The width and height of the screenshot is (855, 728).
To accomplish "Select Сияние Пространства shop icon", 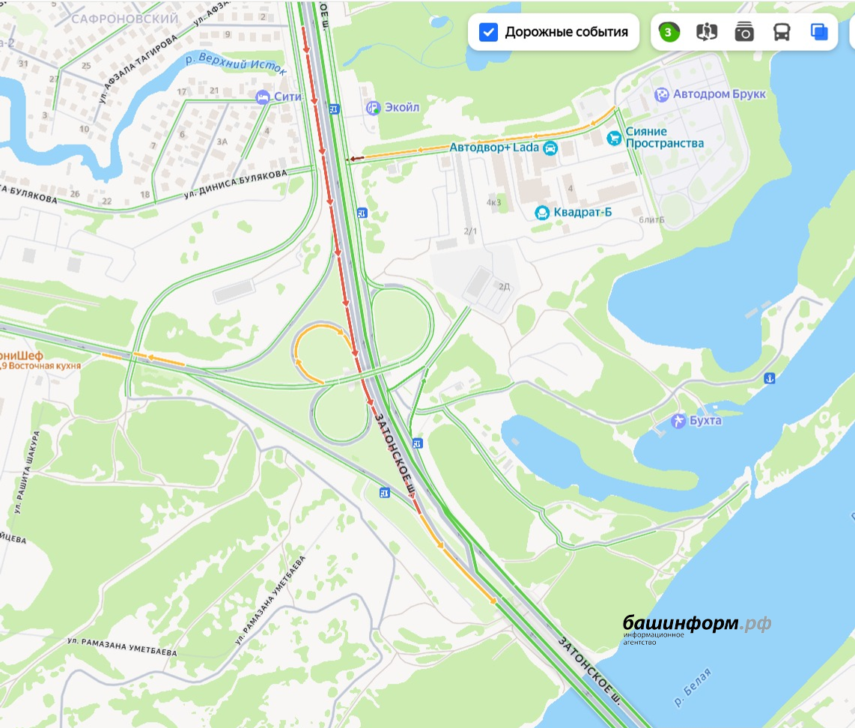I will [x=614, y=138].
